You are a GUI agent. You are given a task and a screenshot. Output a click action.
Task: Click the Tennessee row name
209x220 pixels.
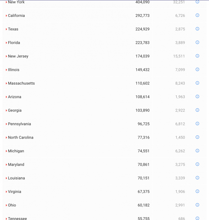point(17,218)
